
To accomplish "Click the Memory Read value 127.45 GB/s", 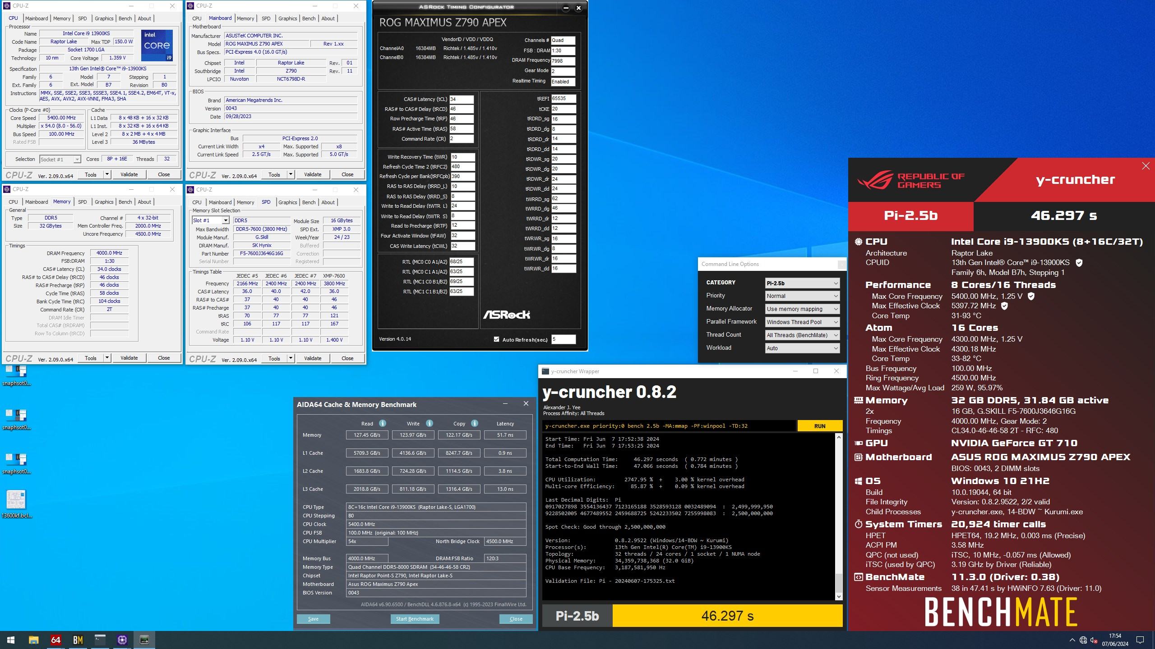I will [x=367, y=435].
